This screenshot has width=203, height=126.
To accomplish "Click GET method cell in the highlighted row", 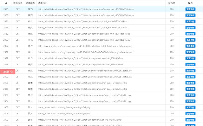I will coord(18,9).
